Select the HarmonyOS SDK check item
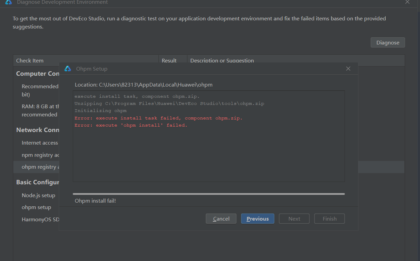Viewport: 420px width, 261px height. 40,219
